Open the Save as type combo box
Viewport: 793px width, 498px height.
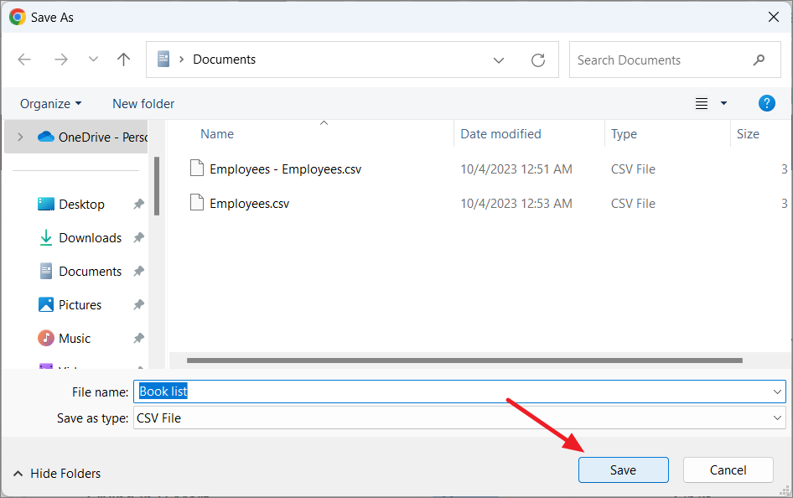click(x=459, y=418)
